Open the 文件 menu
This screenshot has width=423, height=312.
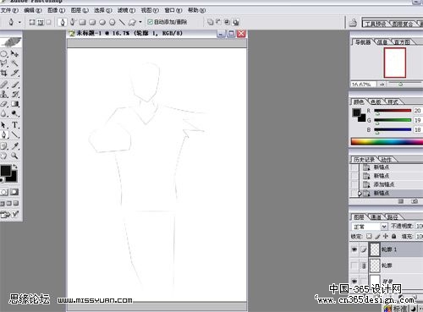click(9, 10)
